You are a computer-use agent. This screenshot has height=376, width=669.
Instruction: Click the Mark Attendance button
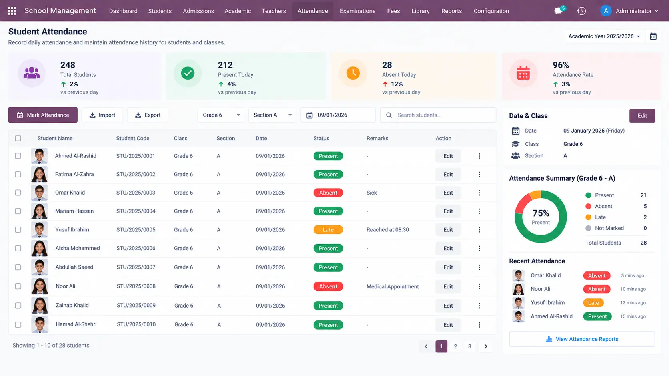[x=43, y=115]
